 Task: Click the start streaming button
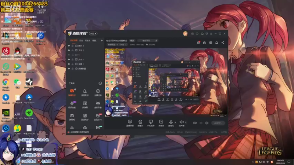point(218,123)
